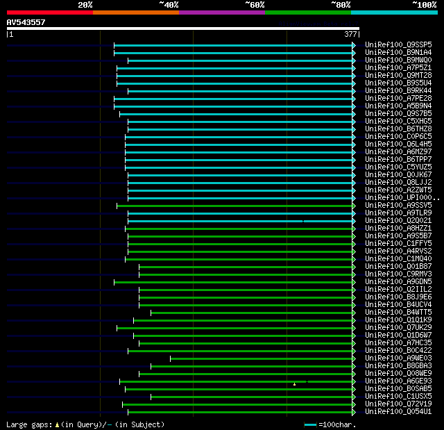The width and height of the screenshot is (444, 430).
Task: Click the AV543557 query name
Action: [x=26, y=22]
